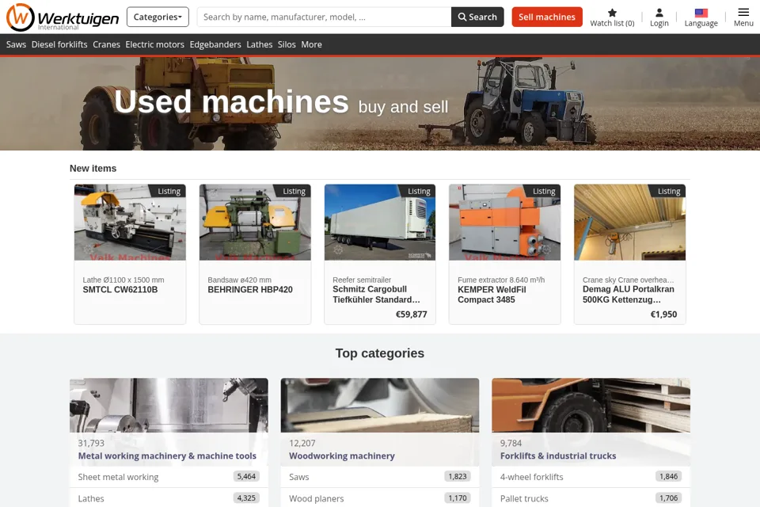Open the SMTCL CW62110B lathe photo
760x507 pixels.
pyautogui.click(x=130, y=222)
